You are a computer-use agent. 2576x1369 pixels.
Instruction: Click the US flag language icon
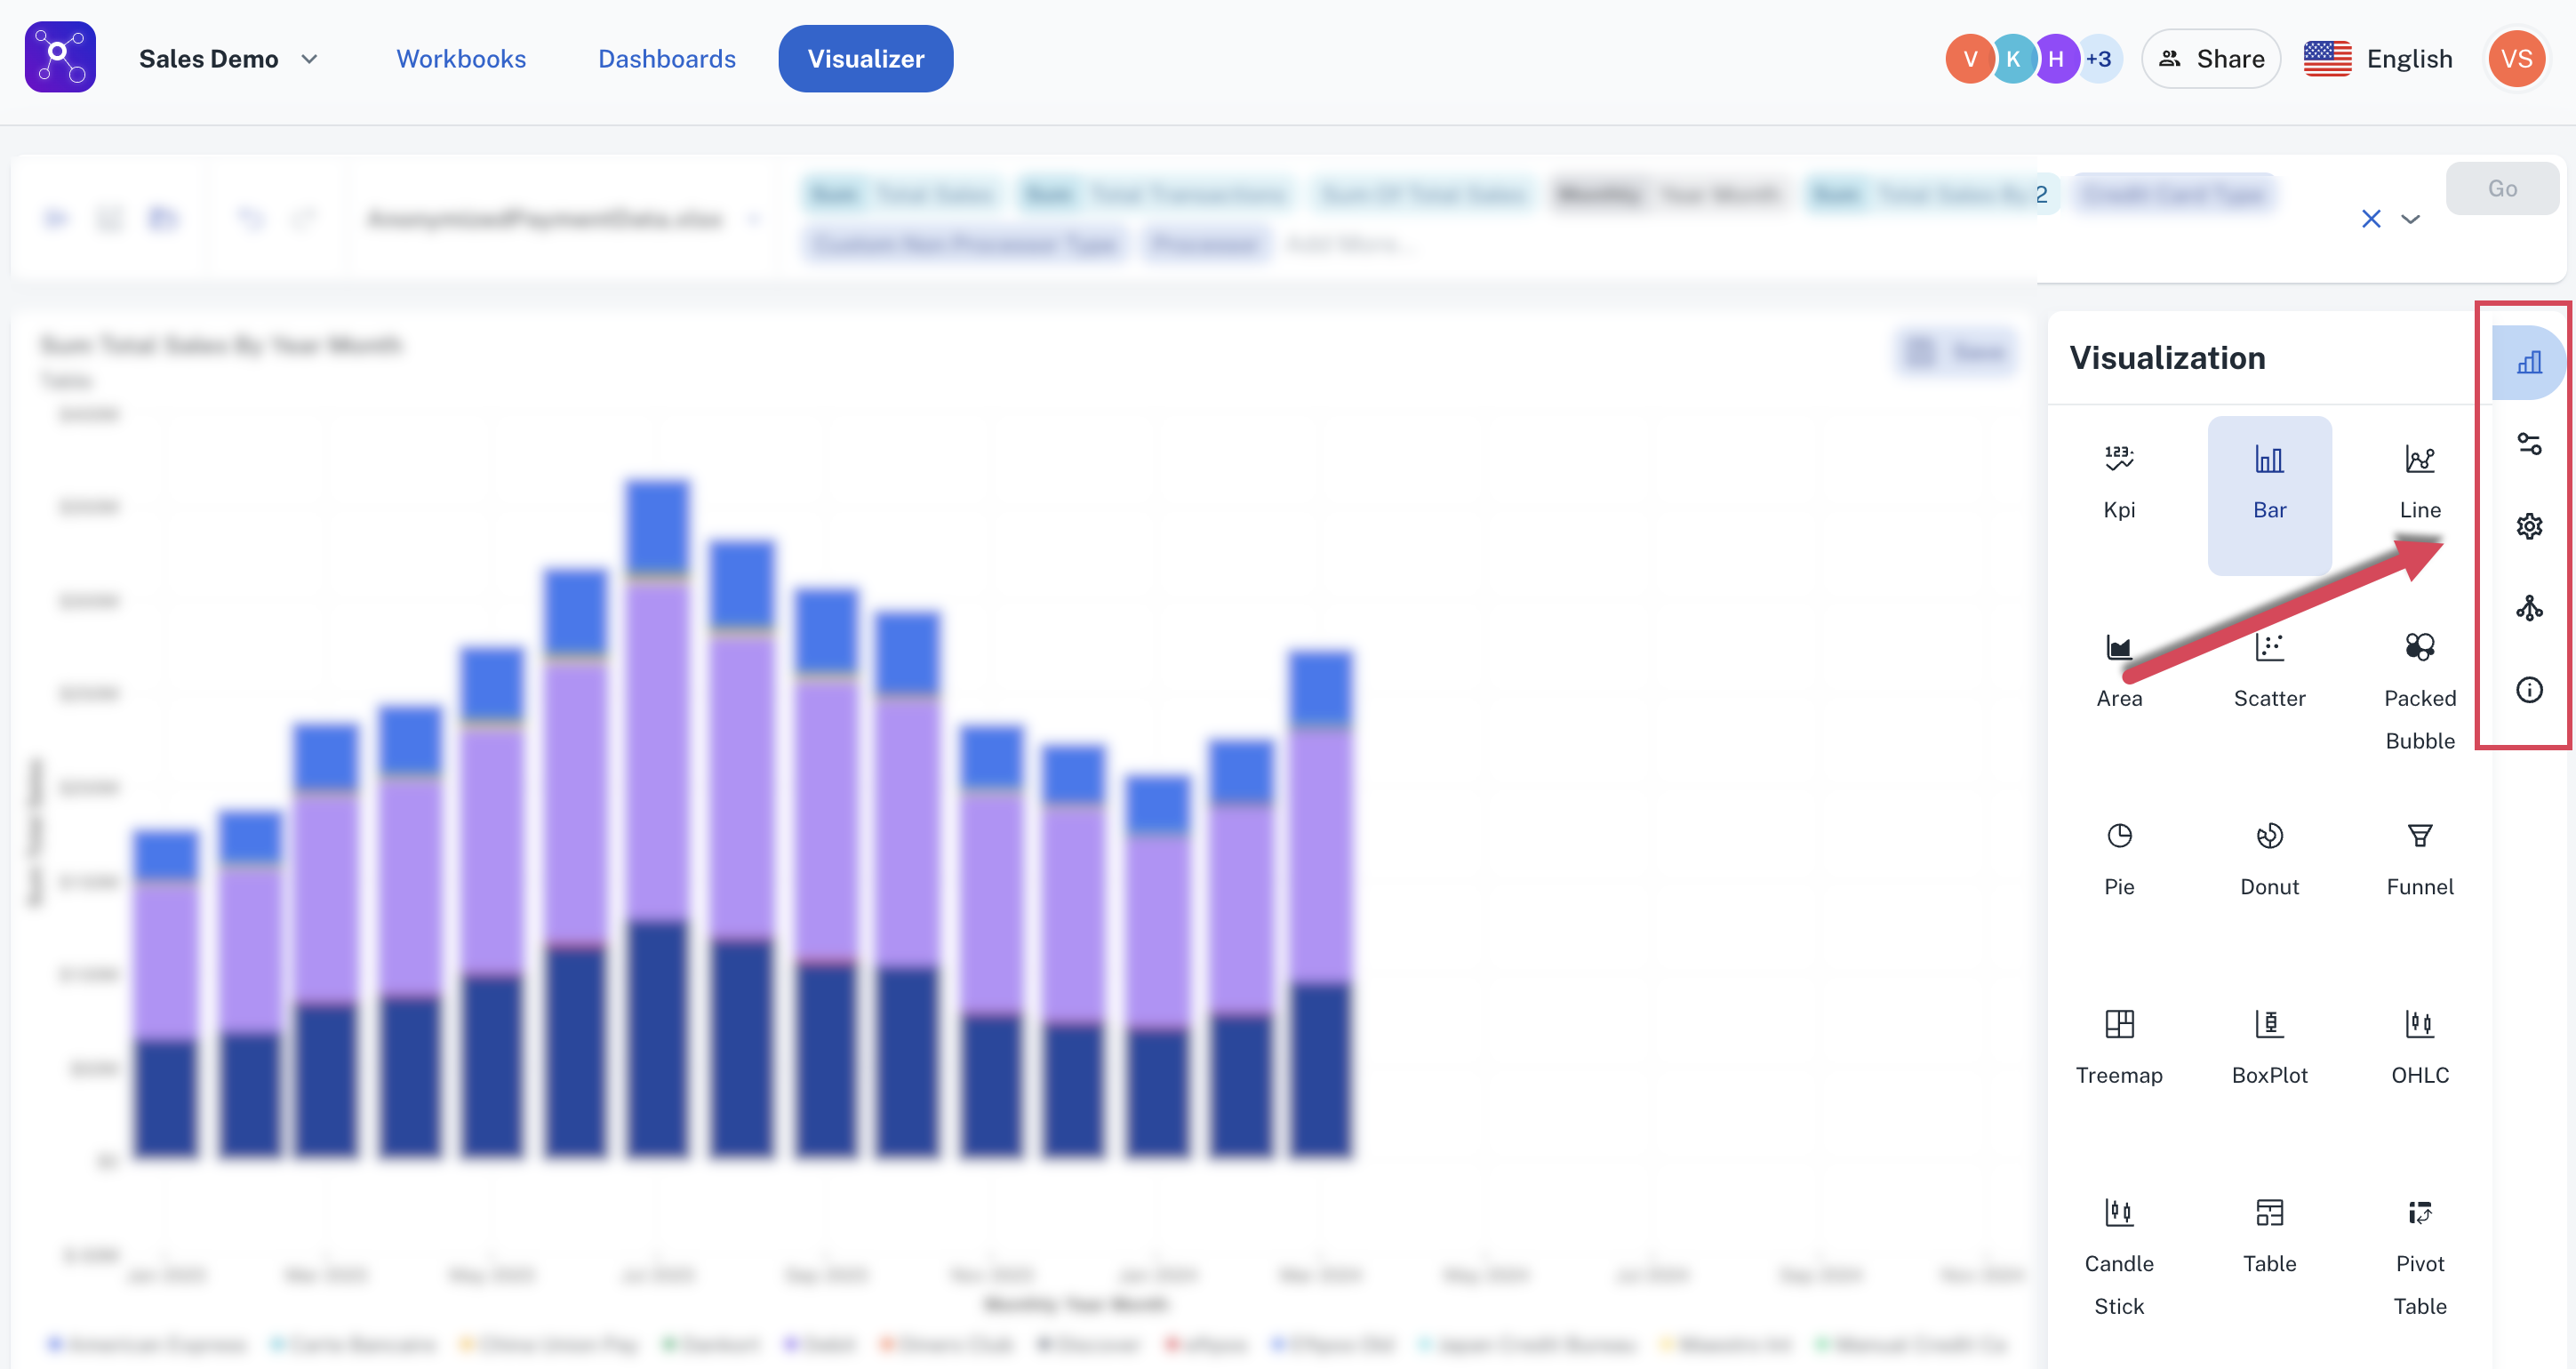pyautogui.click(x=2327, y=59)
